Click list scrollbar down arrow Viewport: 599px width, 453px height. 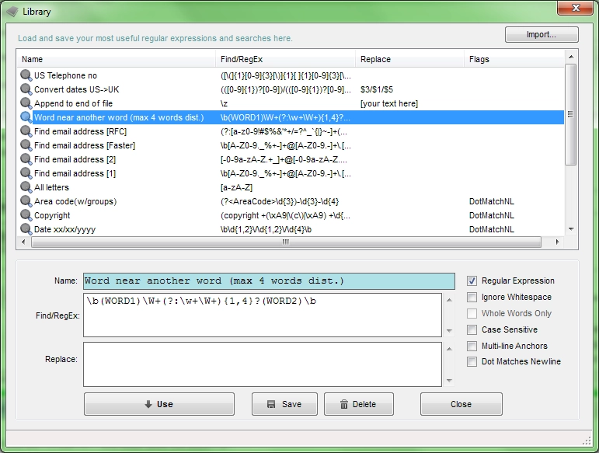pos(571,229)
